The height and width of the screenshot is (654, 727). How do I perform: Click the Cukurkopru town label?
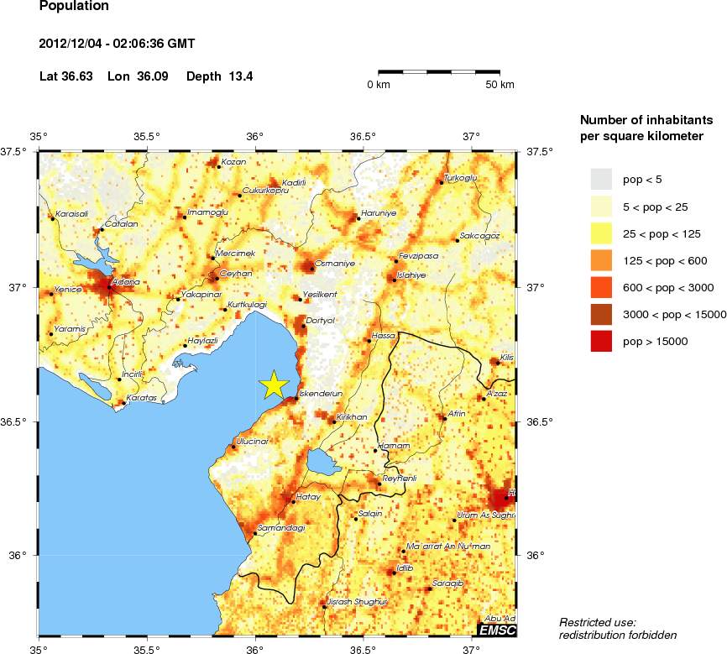pyautogui.click(x=265, y=191)
